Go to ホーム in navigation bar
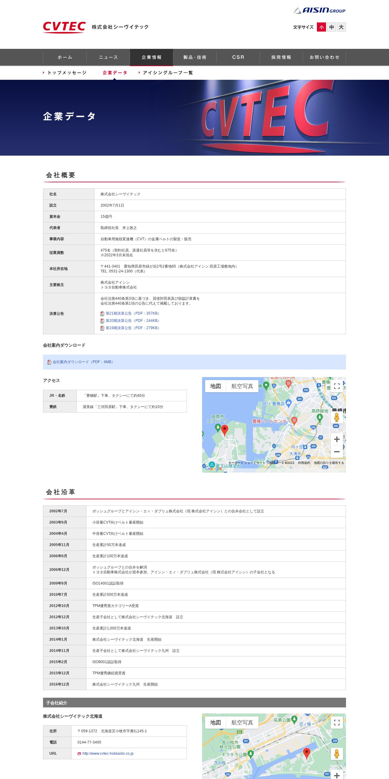This screenshot has width=389, height=779. [65, 57]
